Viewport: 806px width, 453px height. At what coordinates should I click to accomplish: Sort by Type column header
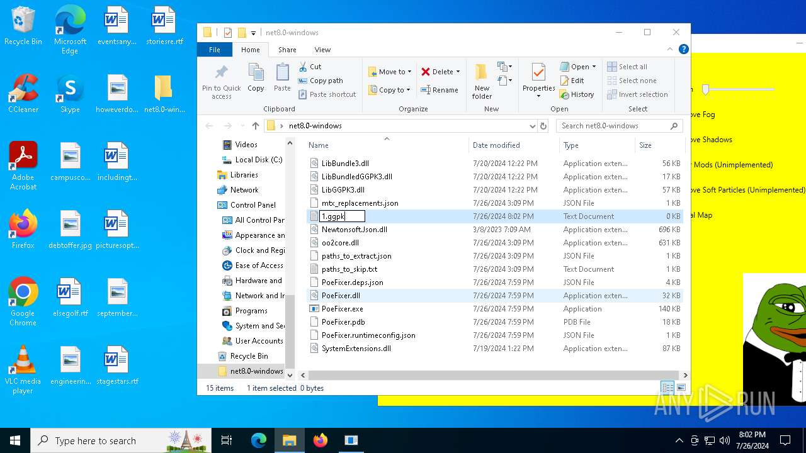pyautogui.click(x=597, y=145)
